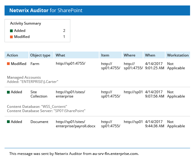This screenshot has height=161, width=194.
Task: Click the Netwrix Auditor for SharePoint title
Action: (46, 10)
